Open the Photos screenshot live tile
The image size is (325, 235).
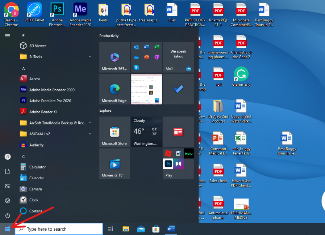coord(146,89)
